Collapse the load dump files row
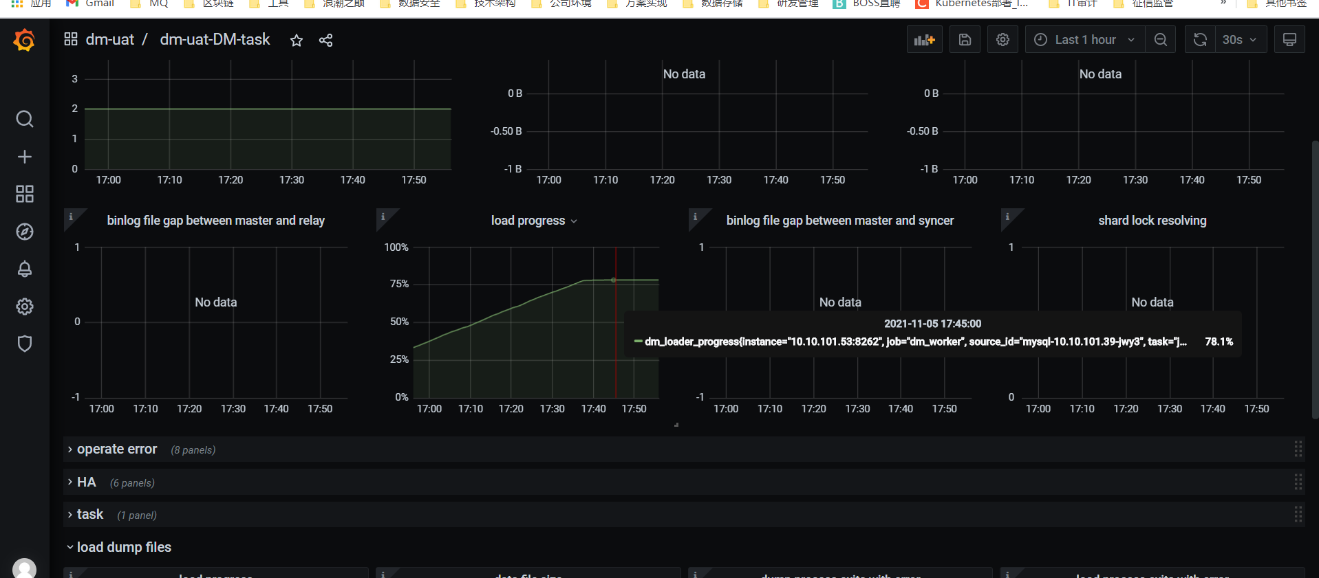Viewport: 1319px width, 578px height. [x=124, y=547]
